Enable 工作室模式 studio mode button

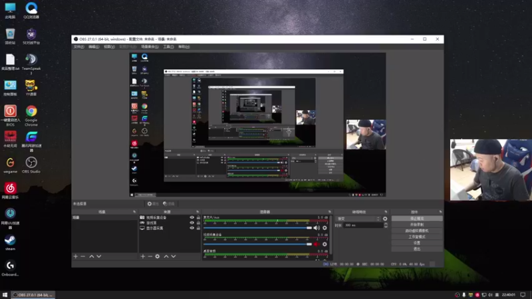[417, 237]
